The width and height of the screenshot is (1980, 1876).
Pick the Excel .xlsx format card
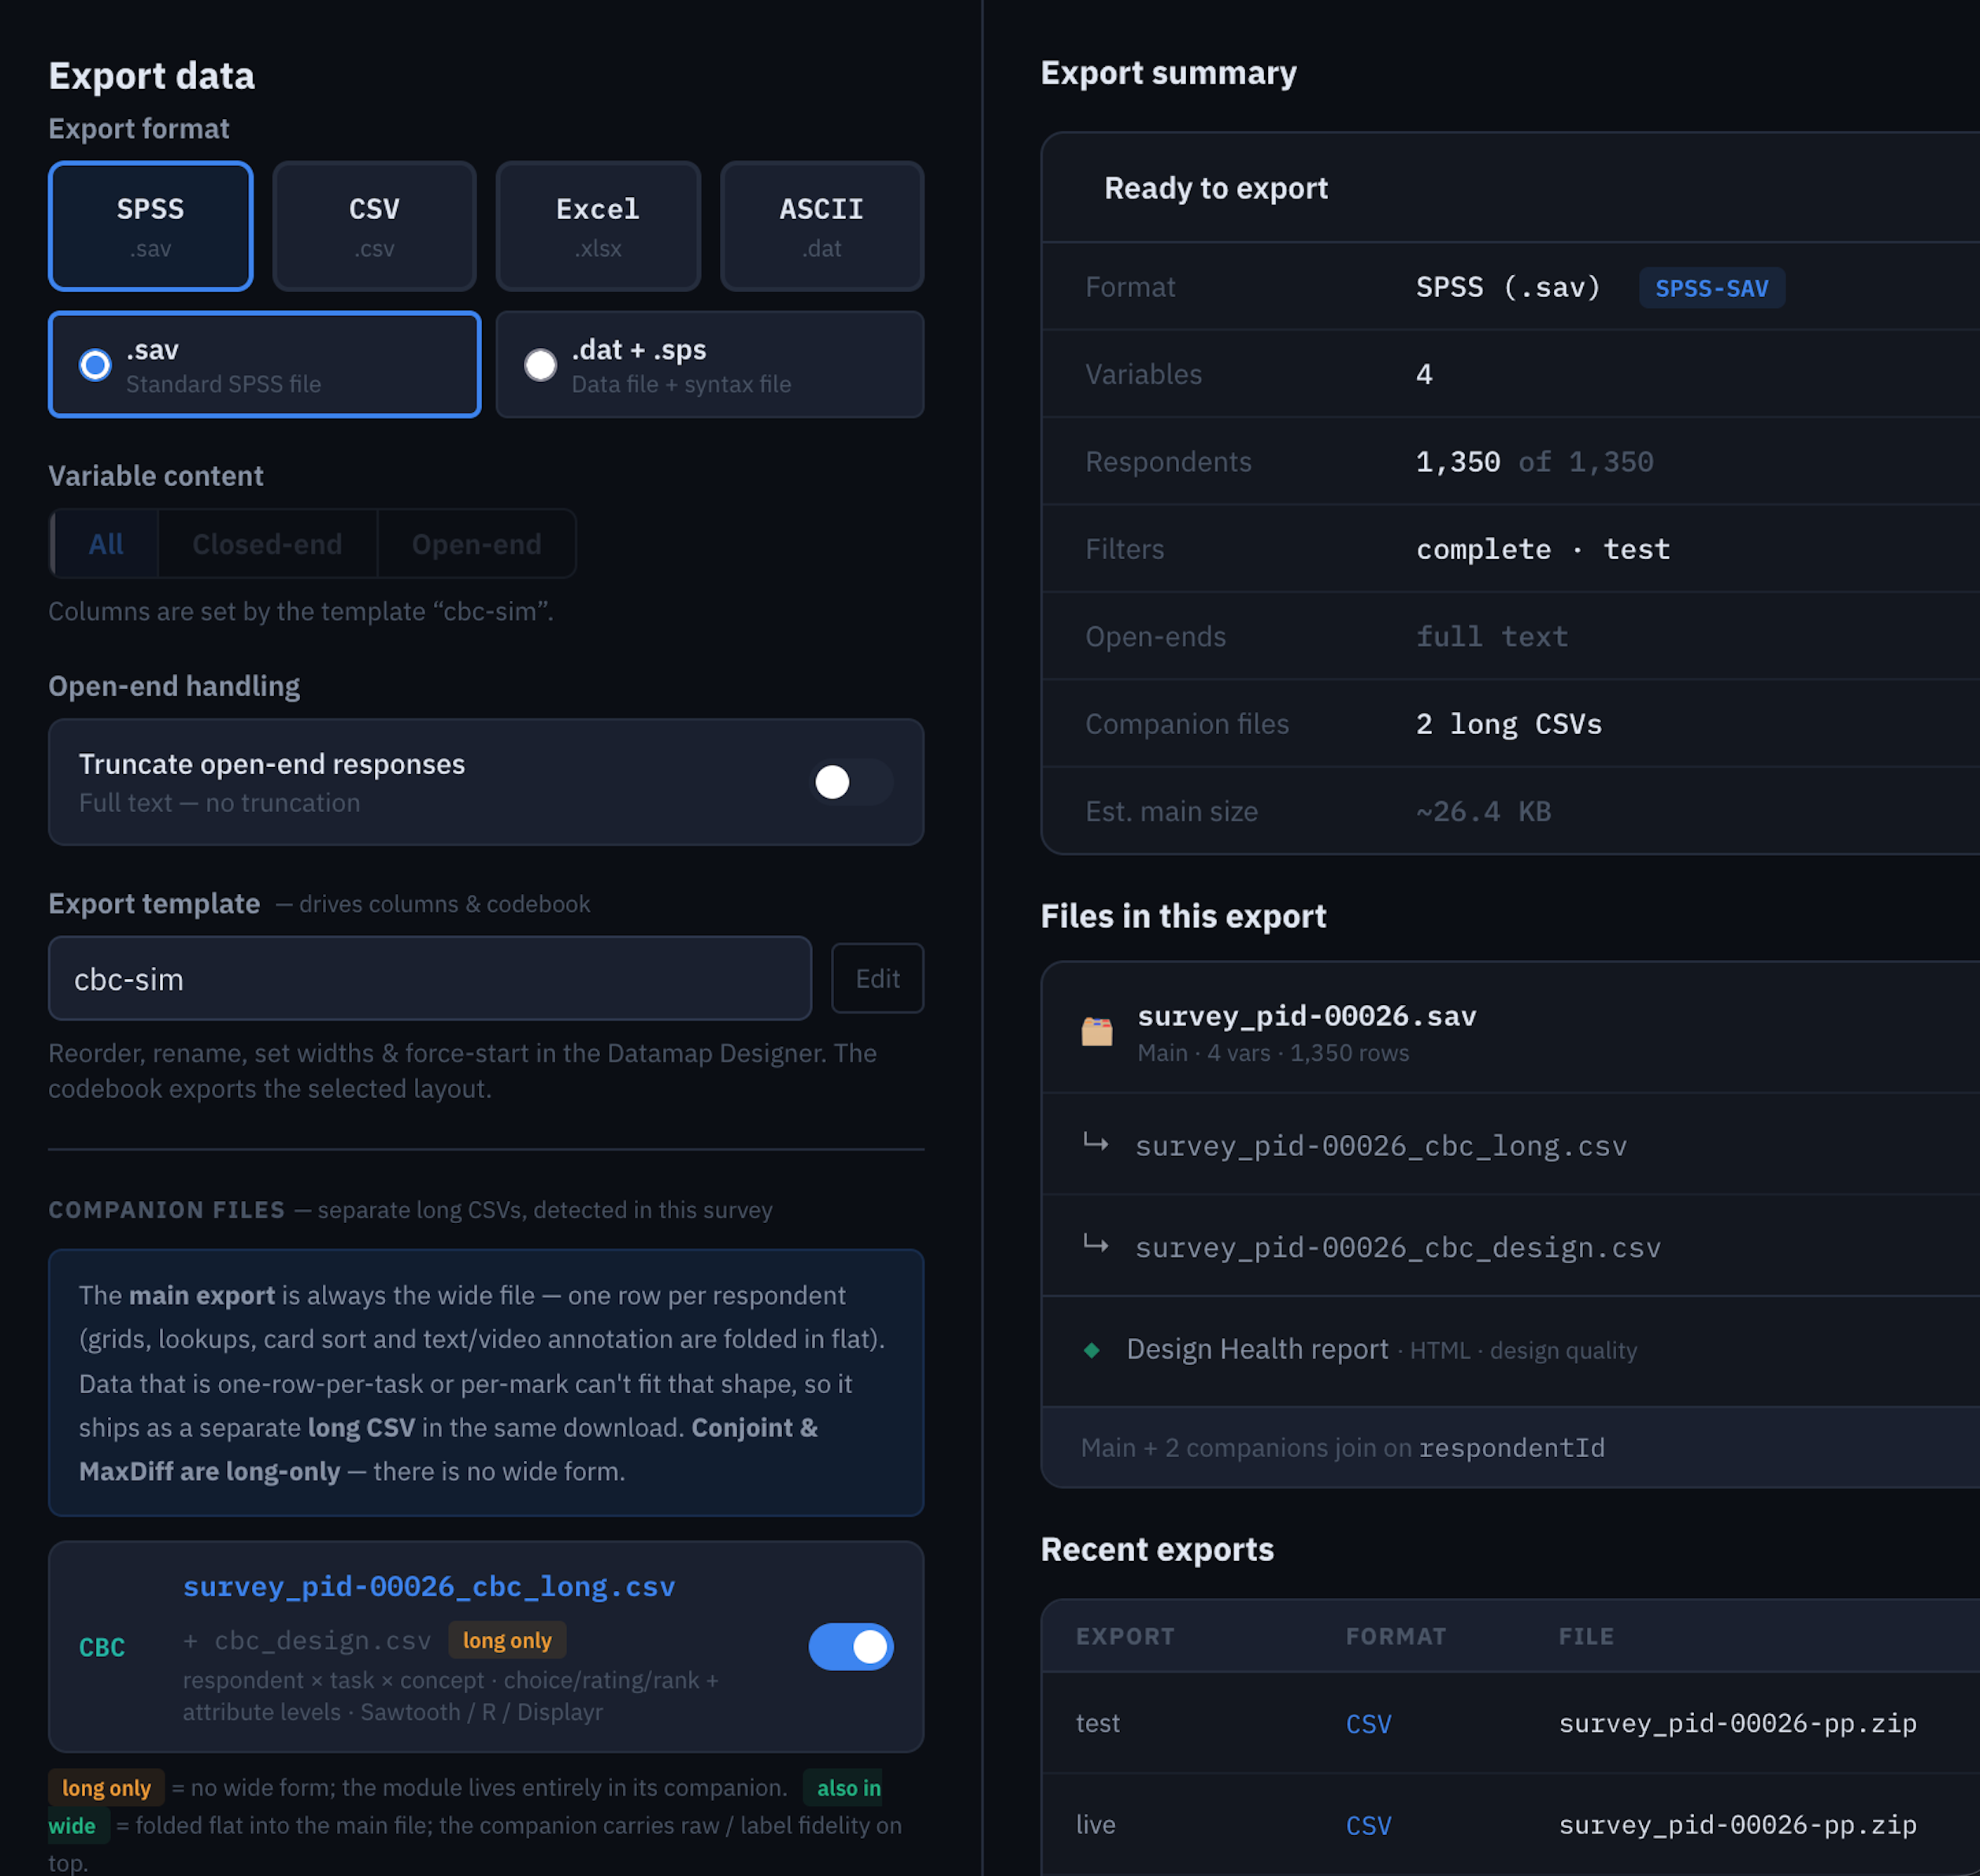click(x=598, y=226)
